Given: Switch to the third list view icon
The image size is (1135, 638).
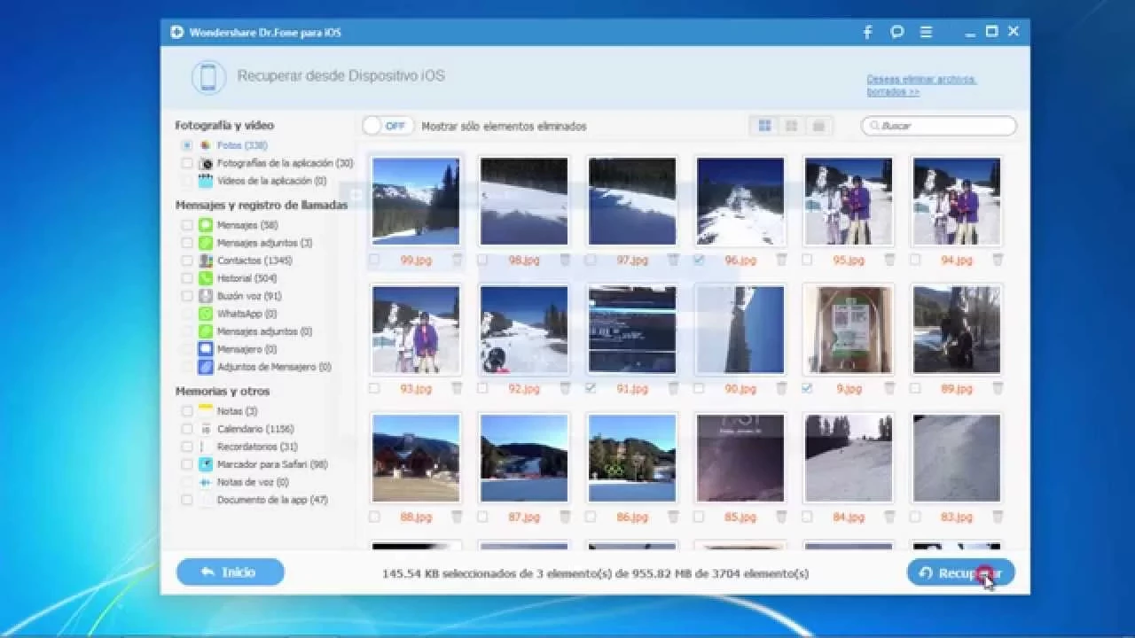Looking at the screenshot, I should [818, 126].
